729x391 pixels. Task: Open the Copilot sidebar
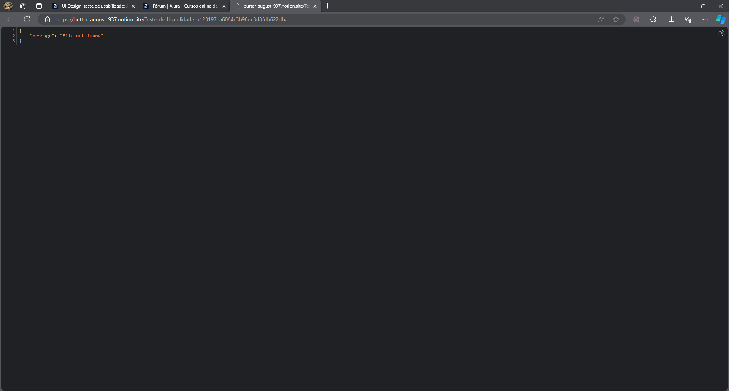[721, 19]
